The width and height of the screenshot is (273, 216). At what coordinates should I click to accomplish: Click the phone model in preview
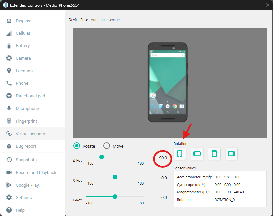168,82
